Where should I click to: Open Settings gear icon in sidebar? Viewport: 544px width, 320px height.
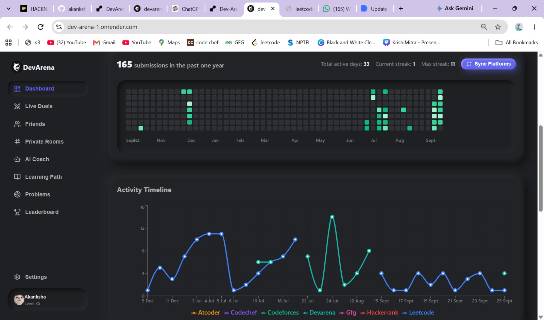pos(17,277)
